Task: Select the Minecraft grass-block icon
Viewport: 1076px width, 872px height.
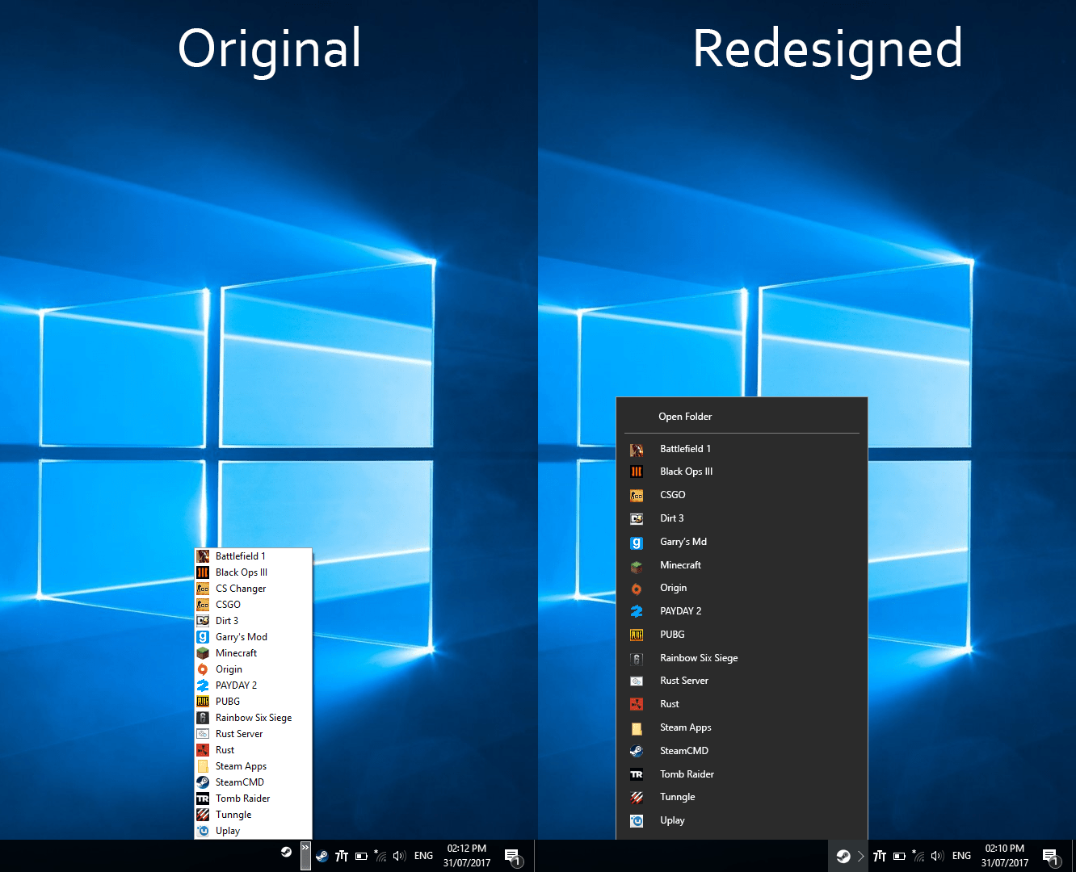Action: tap(637, 565)
